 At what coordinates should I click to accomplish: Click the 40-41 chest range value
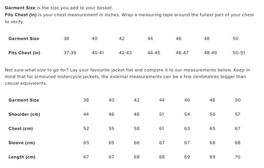click(98, 53)
